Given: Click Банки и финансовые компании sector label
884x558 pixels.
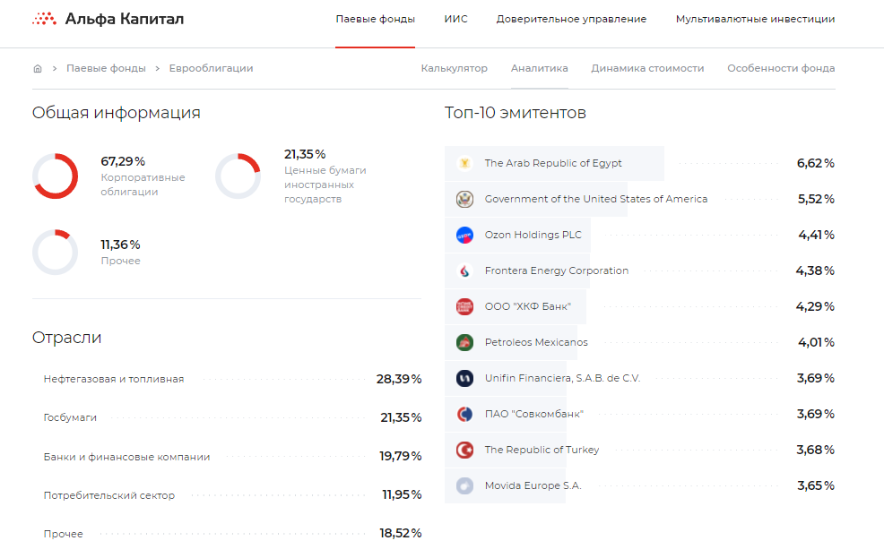Looking at the screenshot, I should tap(126, 457).
